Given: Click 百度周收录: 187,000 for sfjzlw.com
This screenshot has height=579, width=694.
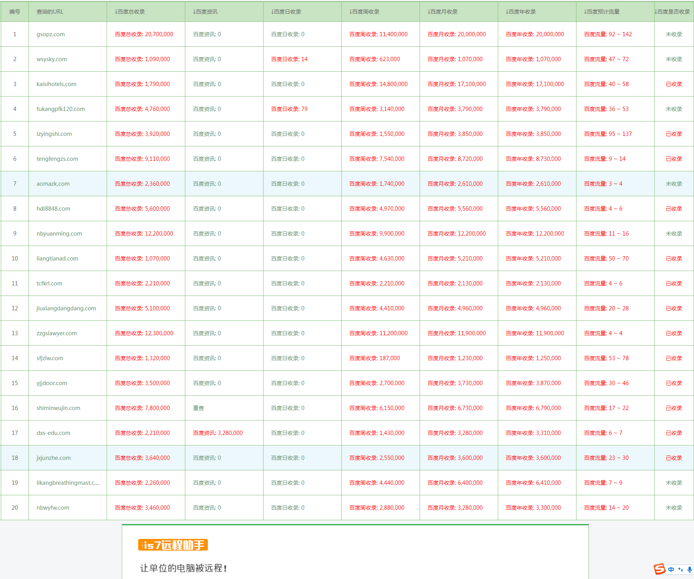Looking at the screenshot, I should 374,358.
